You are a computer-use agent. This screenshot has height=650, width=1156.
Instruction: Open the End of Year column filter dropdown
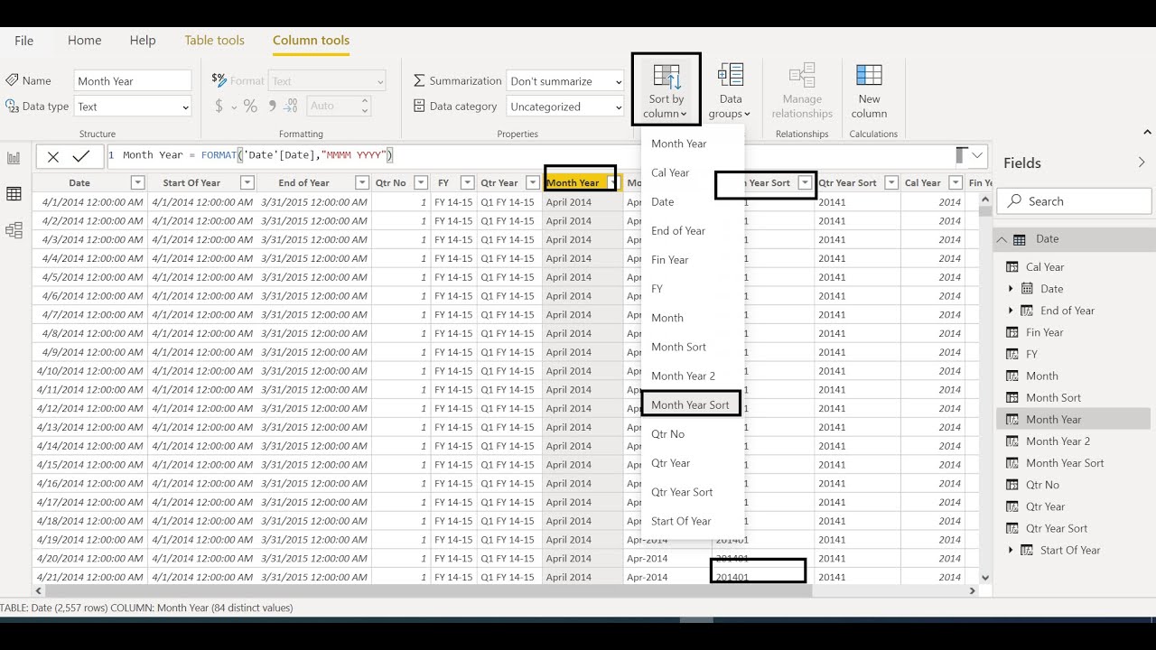362,182
